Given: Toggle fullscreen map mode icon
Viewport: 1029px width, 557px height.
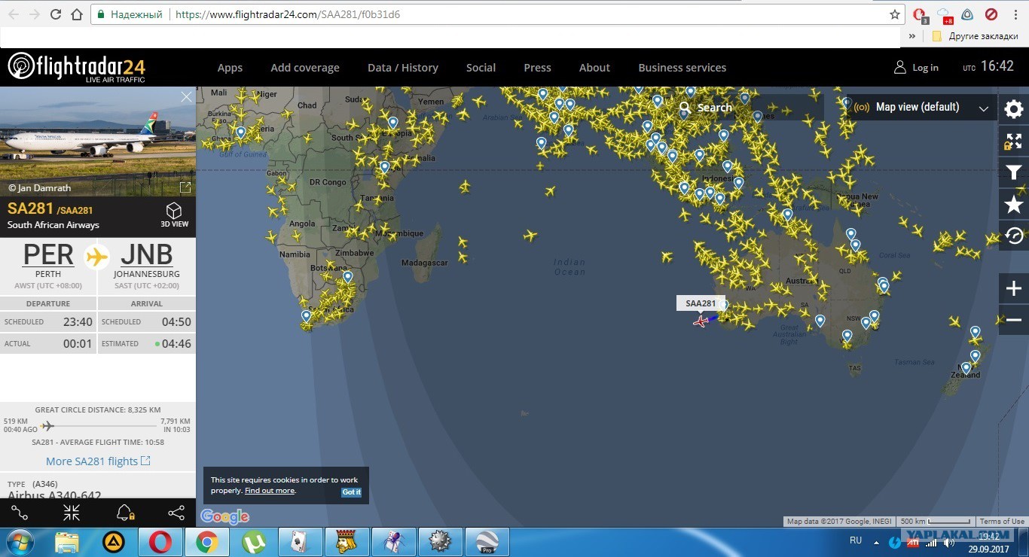Looking at the screenshot, I should pos(1014,141).
